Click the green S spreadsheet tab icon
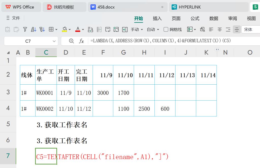The height and width of the screenshot is (168, 260). tap(255, 7)
